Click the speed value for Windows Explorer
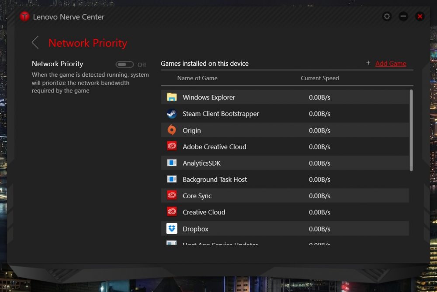This screenshot has width=437, height=292. coord(319,97)
